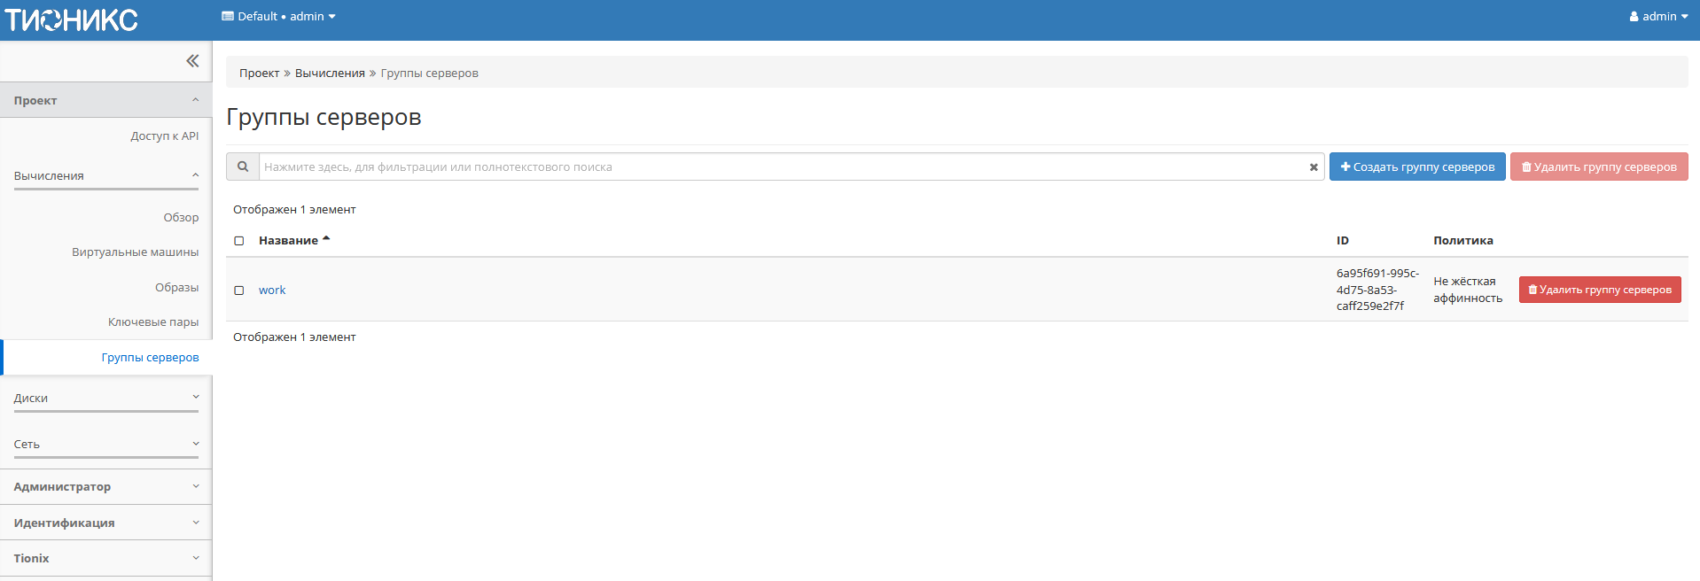Clear the search field with X icon
1700x581 pixels.
(x=1314, y=167)
